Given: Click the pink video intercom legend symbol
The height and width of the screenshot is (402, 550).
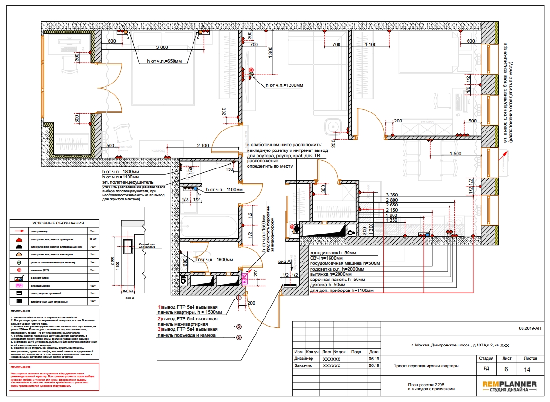Looking at the screenshot, I should pos(19,286).
